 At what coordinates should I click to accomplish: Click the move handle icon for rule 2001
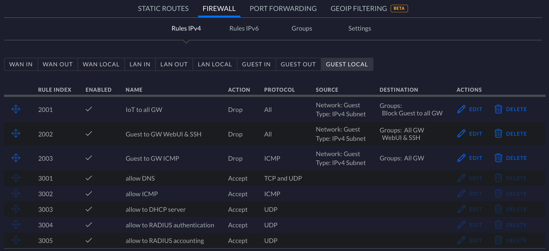[16, 109]
